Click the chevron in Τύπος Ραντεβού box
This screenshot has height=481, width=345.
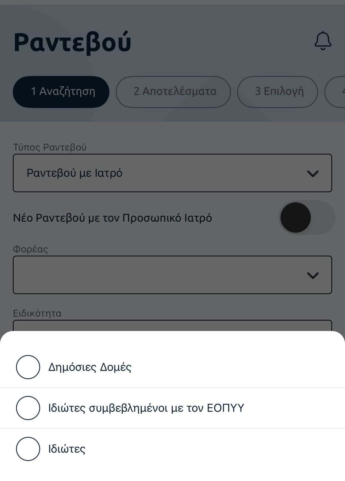click(313, 173)
